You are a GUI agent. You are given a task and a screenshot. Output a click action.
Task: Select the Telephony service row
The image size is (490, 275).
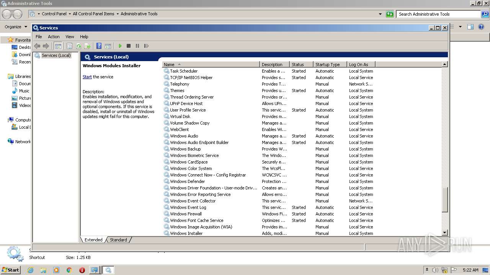[269, 84]
